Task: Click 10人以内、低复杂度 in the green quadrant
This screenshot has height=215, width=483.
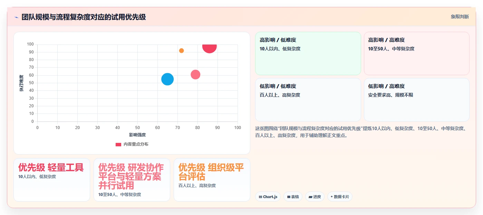Action: point(280,49)
